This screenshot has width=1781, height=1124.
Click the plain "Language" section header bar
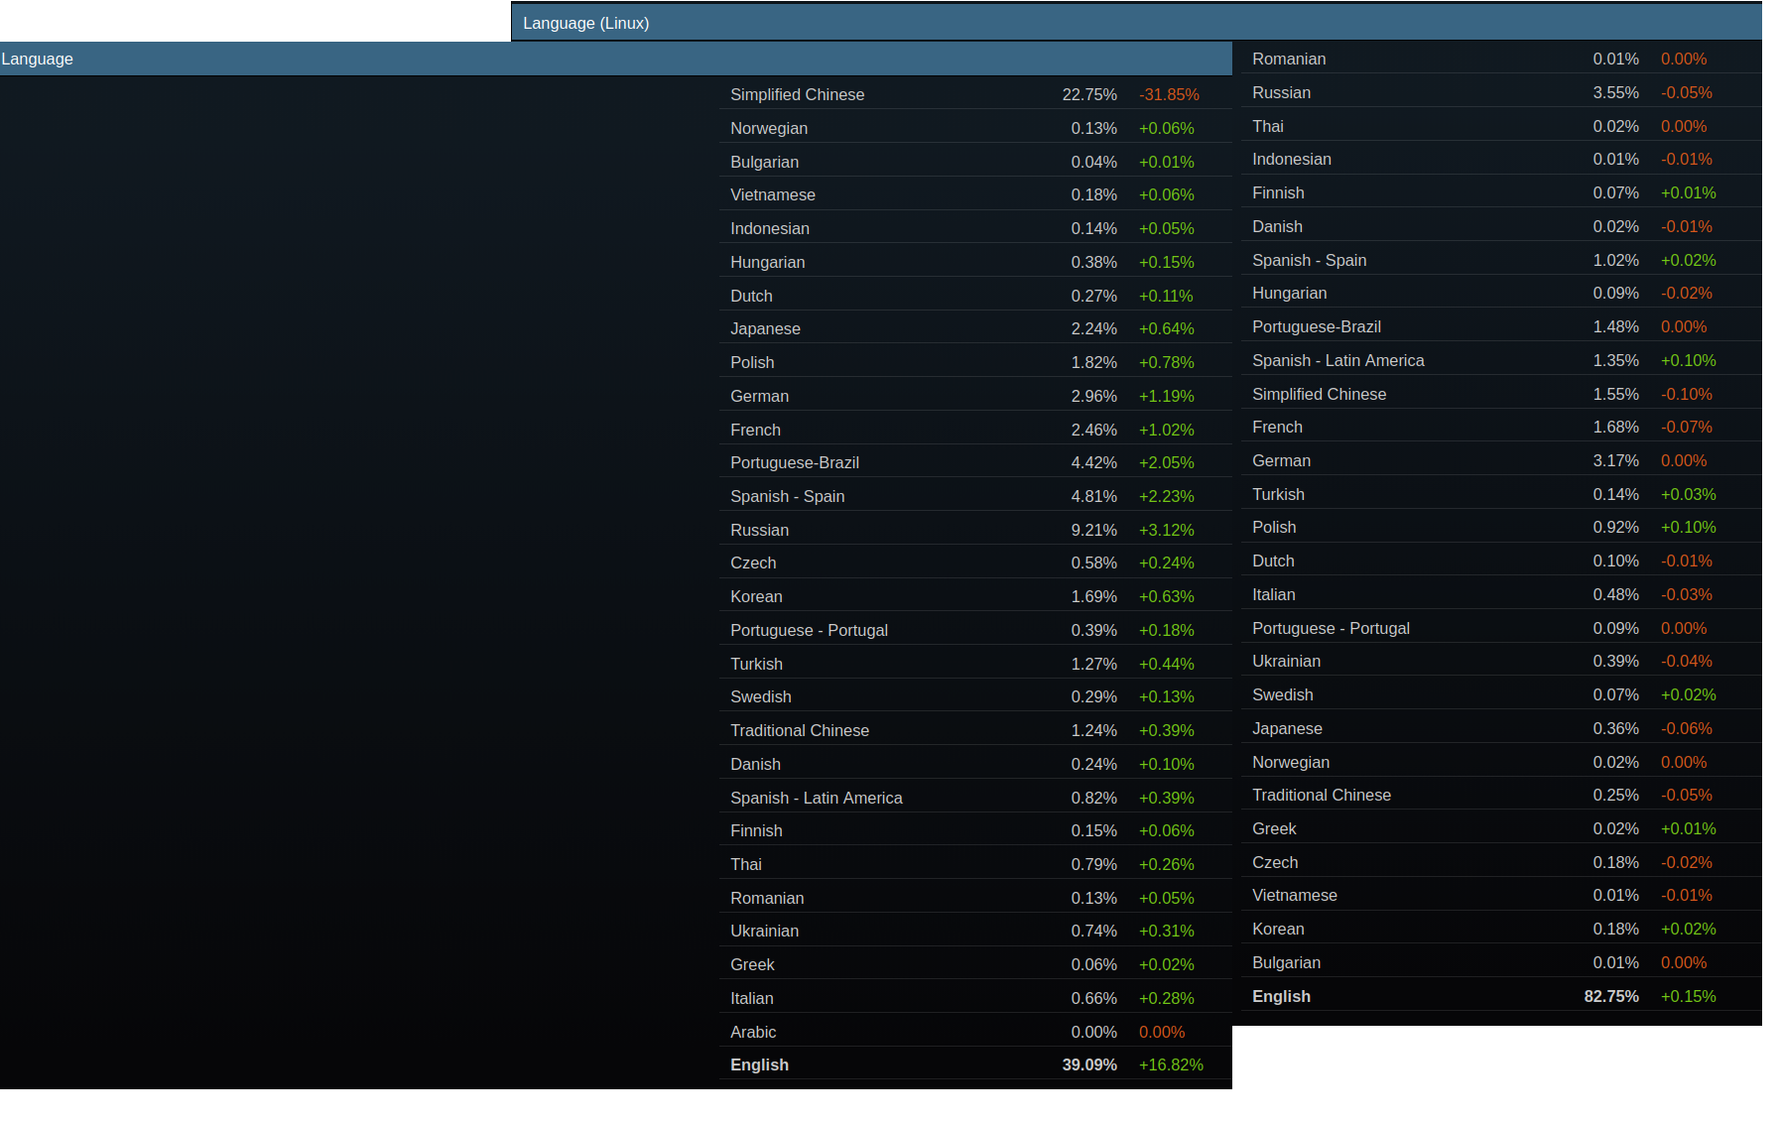coord(616,59)
